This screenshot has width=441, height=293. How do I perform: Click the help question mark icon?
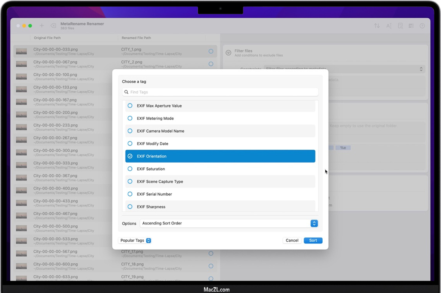tap(422, 26)
